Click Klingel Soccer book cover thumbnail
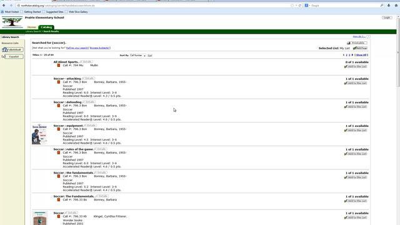The width and height of the screenshot is (400, 225). click(x=40, y=218)
